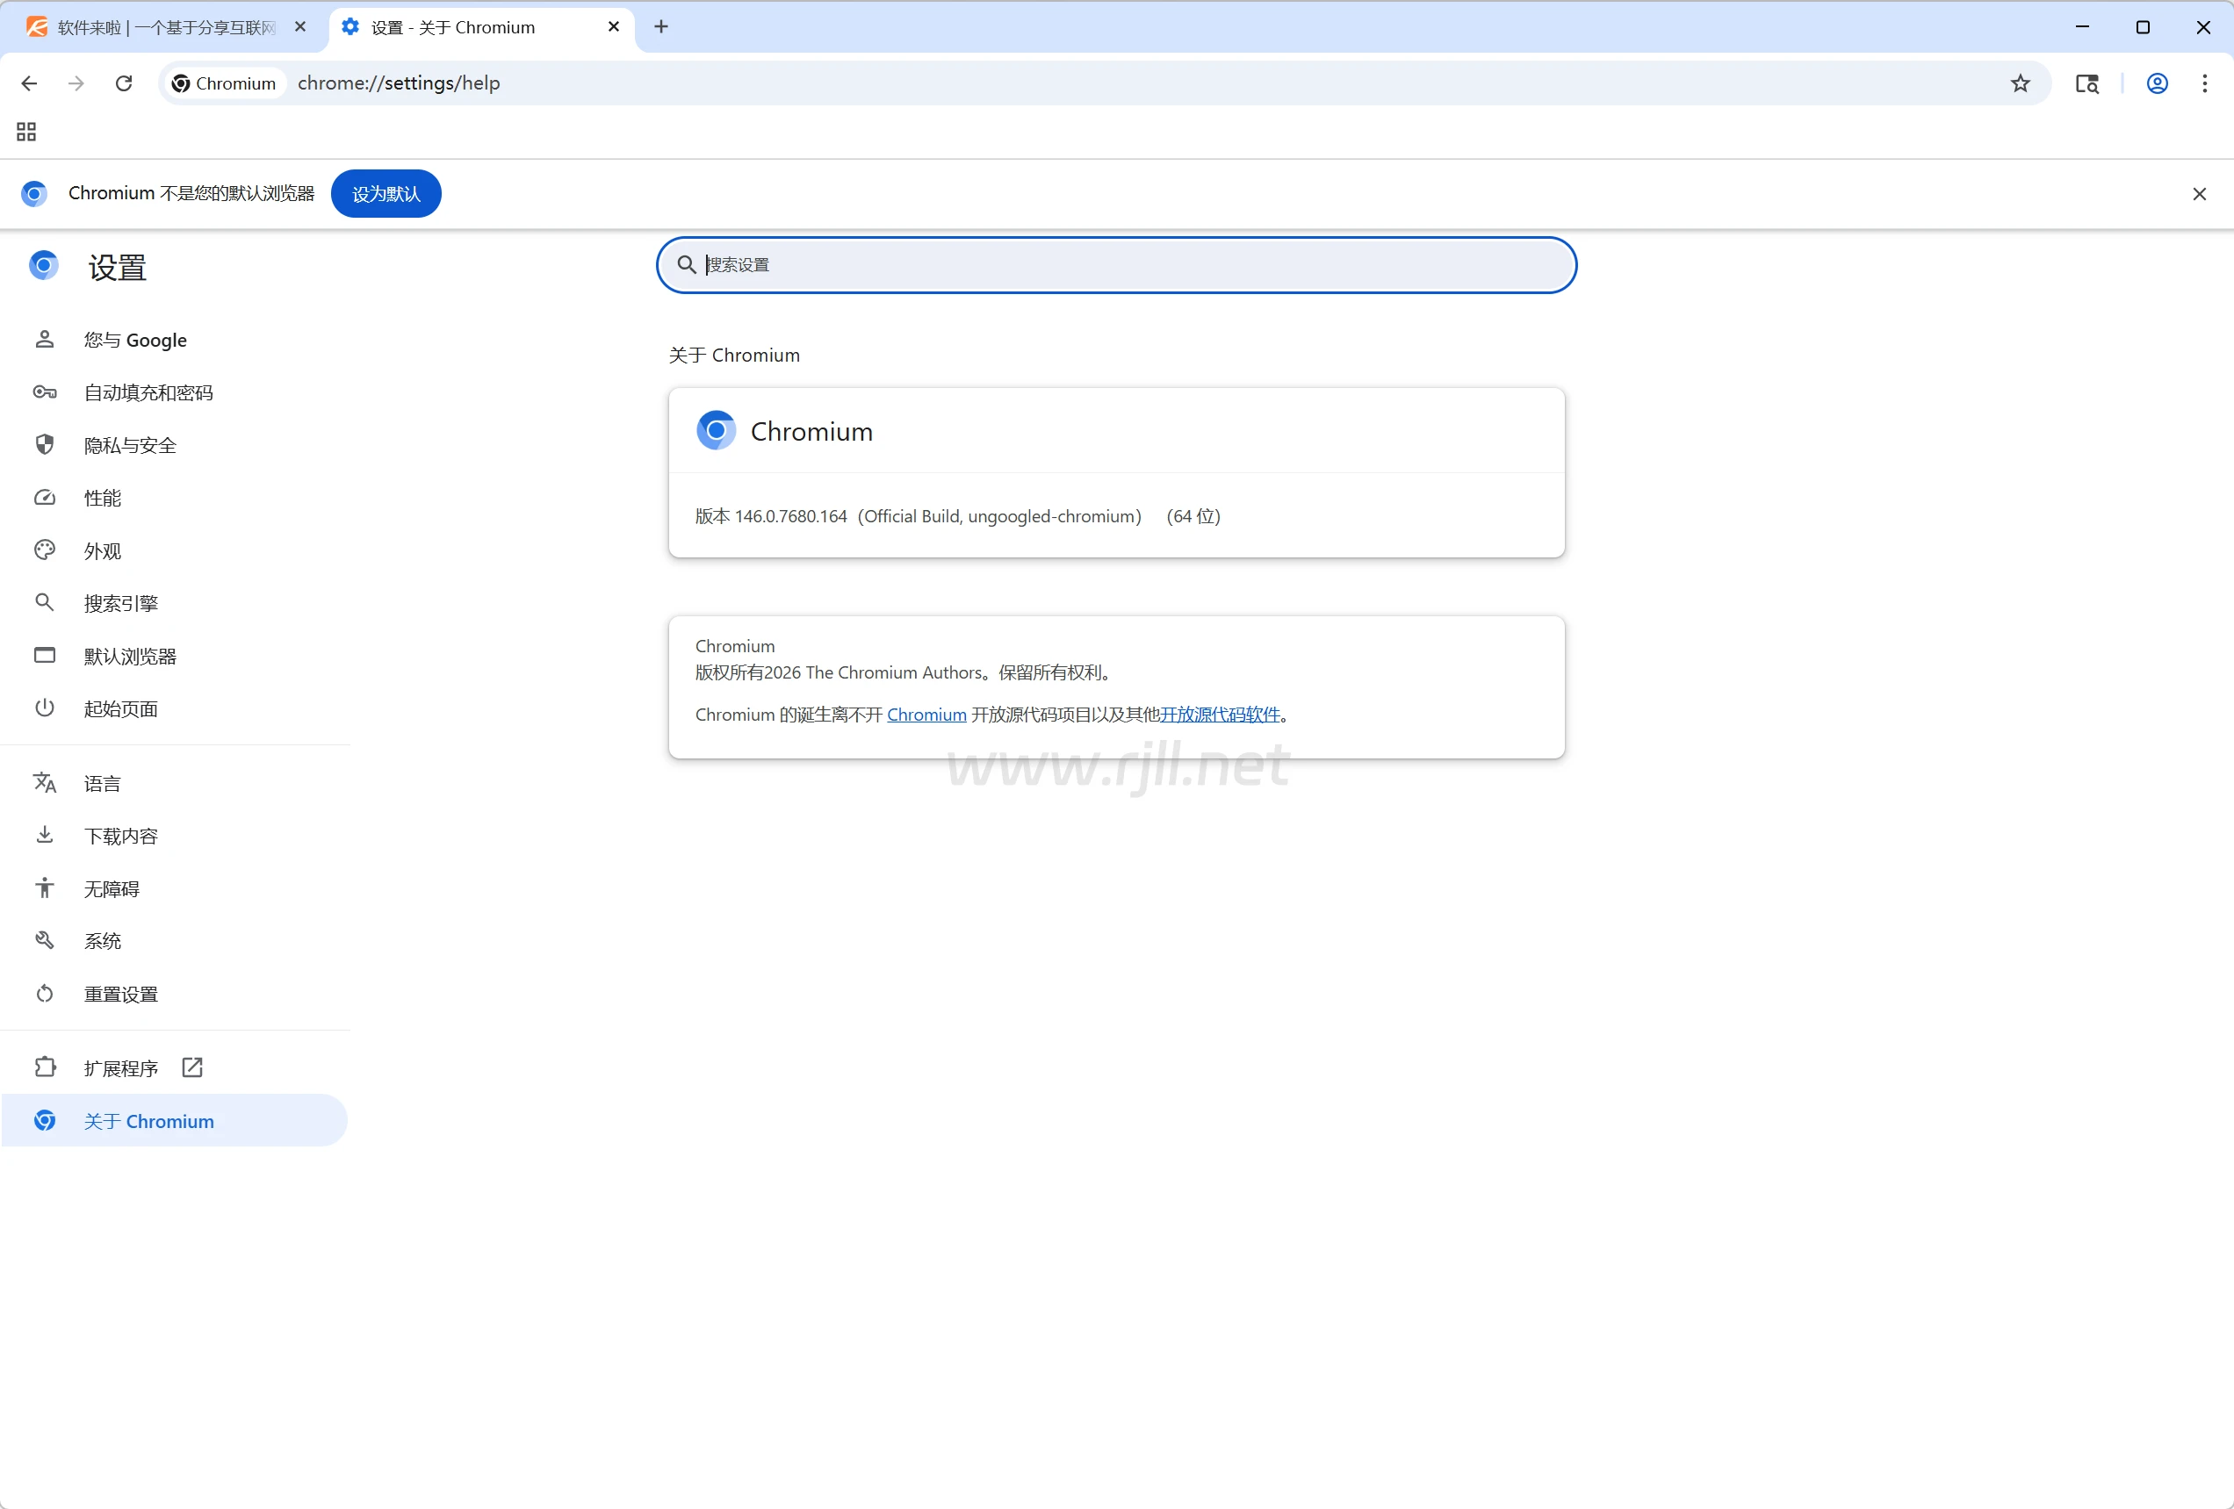
Task: Open the apps grid shortcut icon
Action: (26, 132)
